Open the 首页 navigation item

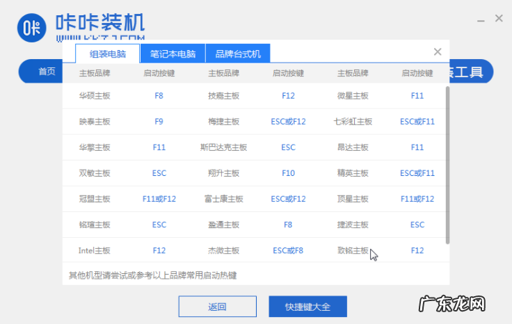(x=47, y=71)
